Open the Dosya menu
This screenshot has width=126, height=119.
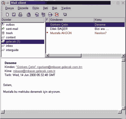click(x=10, y=8)
